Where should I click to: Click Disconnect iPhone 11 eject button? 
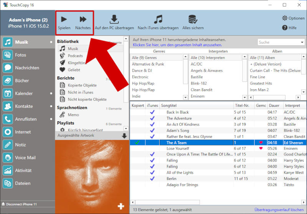point(20,204)
